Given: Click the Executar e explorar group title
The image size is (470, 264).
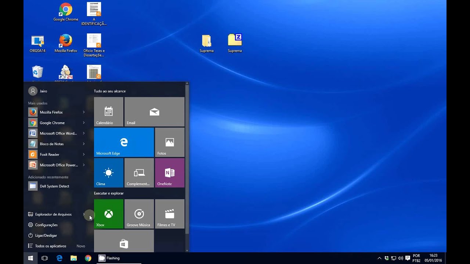Looking at the screenshot, I should 109,193.
